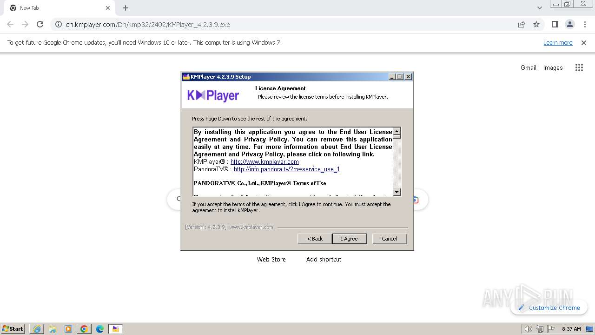Image resolution: width=595 pixels, height=335 pixels.
Task: Click Customize Chrome button
Action: 549,308
